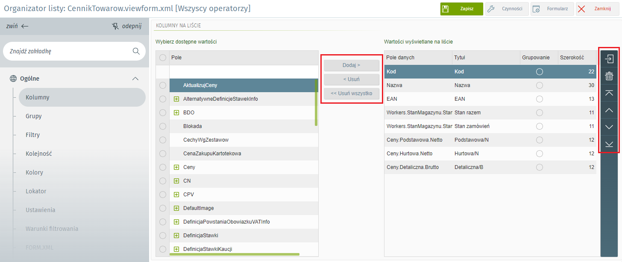Screen dimensions: 622x262
Task: Click the move-to-top arrow icon
Action: 609,93
